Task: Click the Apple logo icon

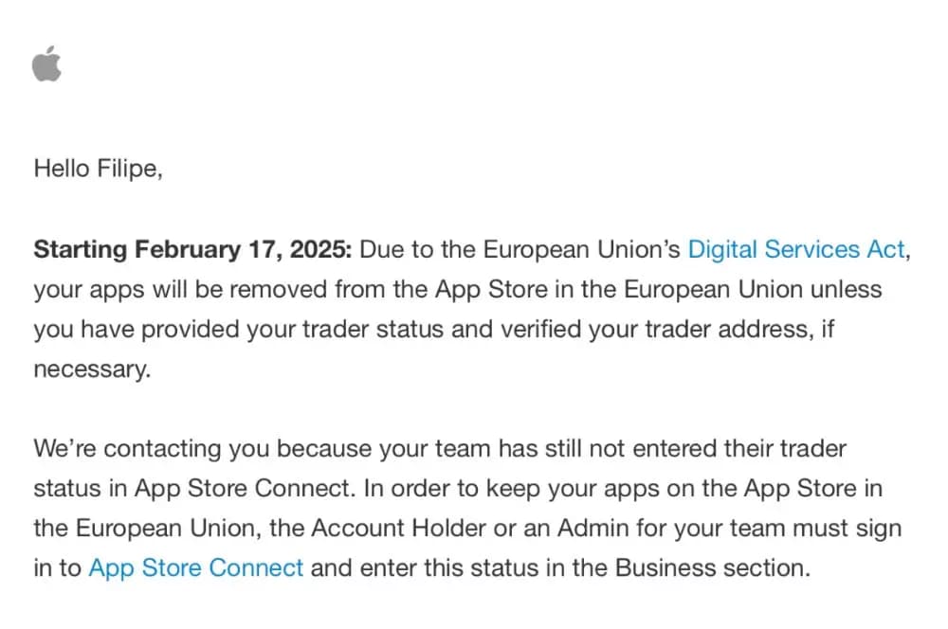Action: 46,66
